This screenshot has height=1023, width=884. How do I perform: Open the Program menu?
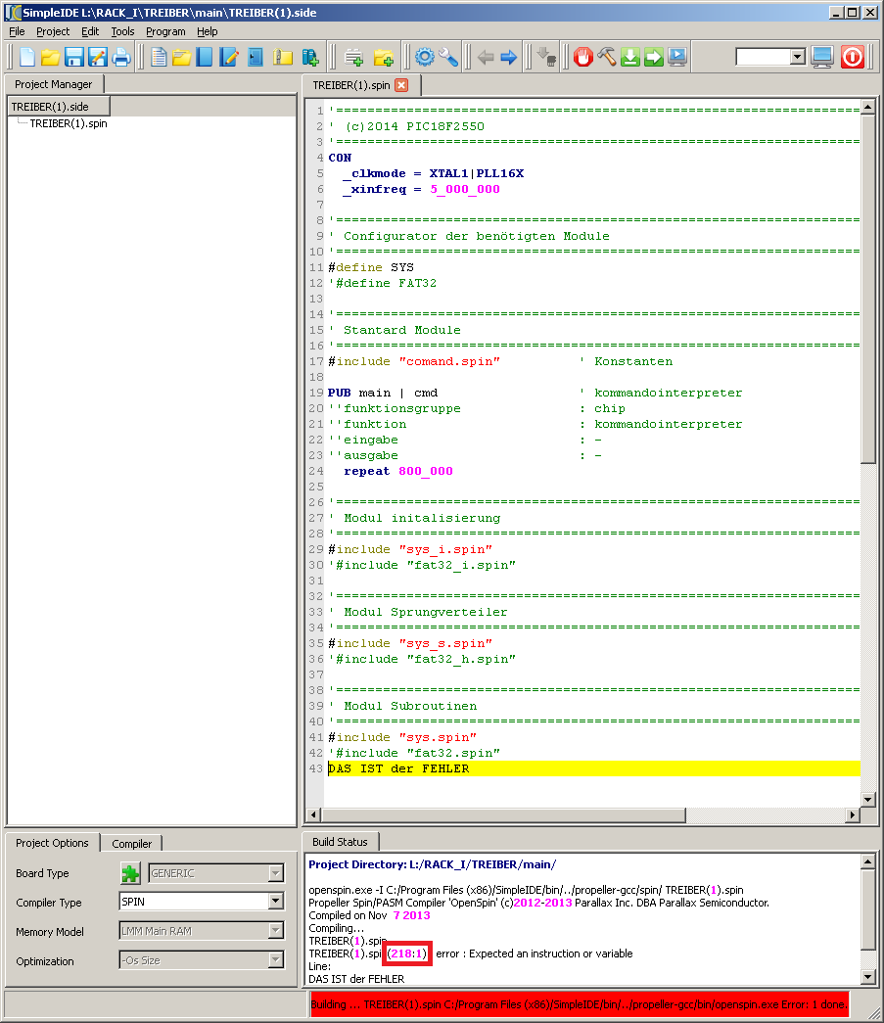tap(165, 31)
